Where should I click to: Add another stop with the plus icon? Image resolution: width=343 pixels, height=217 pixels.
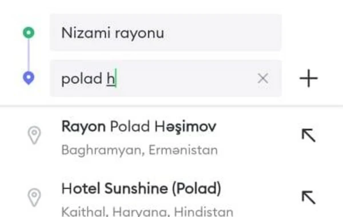click(309, 78)
